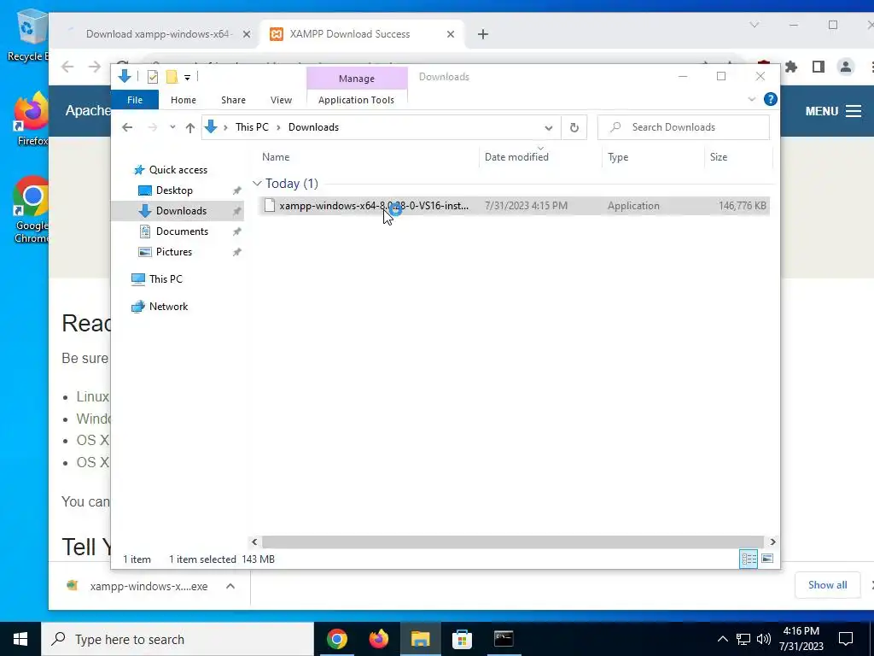Switch to Details view layout icon
Viewport: 874px width, 656px height.
[749, 559]
